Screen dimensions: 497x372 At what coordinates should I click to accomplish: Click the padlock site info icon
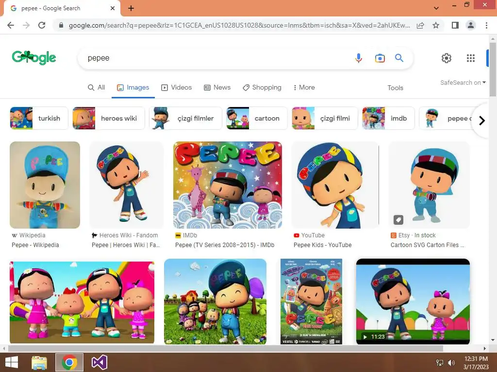(x=61, y=25)
